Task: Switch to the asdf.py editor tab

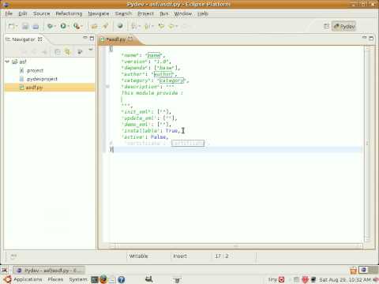Action: (115, 39)
